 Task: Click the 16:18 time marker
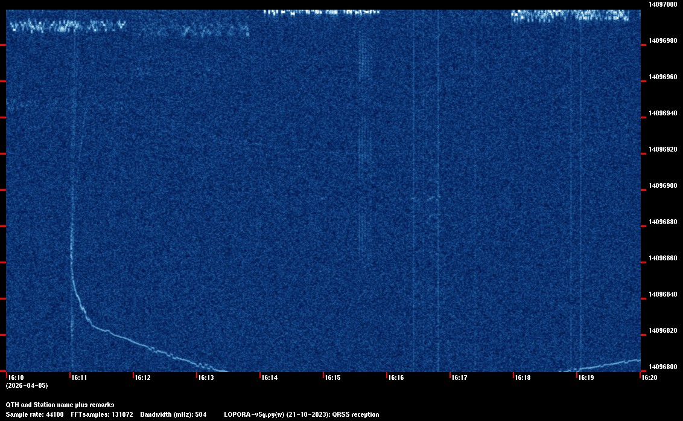coord(523,378)
